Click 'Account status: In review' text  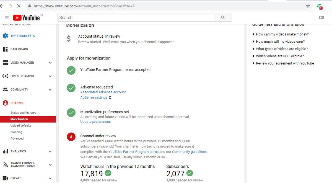click(99, 36)
